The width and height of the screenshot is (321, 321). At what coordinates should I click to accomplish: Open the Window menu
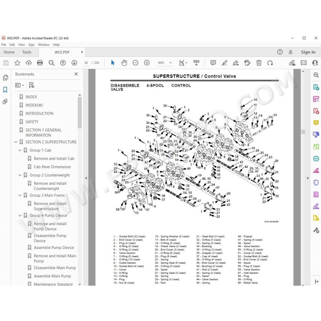click(x=44, y=44)
